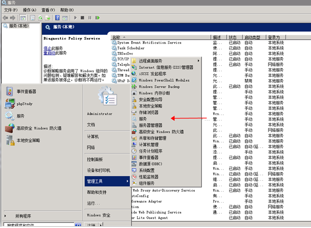The image size is (311, 228).
Task: Expand the 管理工具 submenu
Action: click(x=107, y=181)
